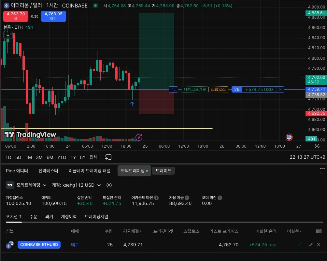
Task: Switch to the 계정이력 tab
Action: coord(69,217)
